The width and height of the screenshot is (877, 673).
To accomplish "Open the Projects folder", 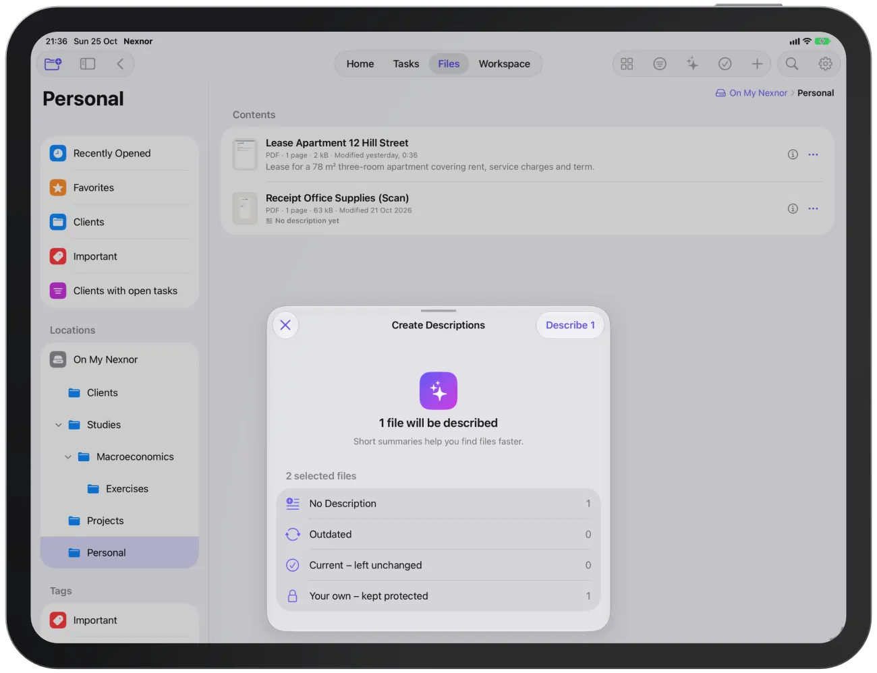I will click(119, 521).
